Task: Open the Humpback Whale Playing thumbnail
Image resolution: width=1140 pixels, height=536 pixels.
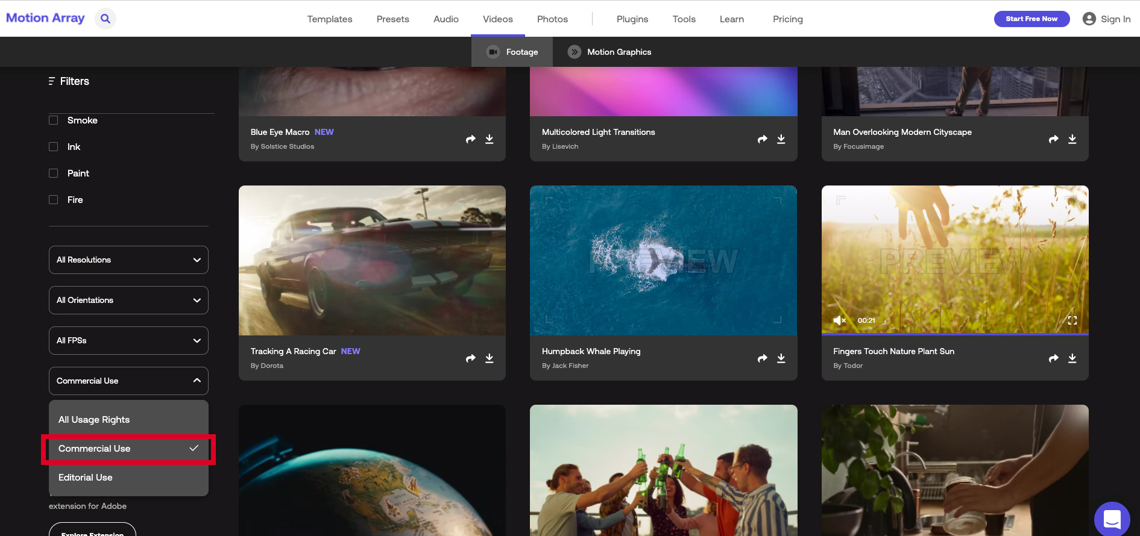Action: [x=663, y=260]
